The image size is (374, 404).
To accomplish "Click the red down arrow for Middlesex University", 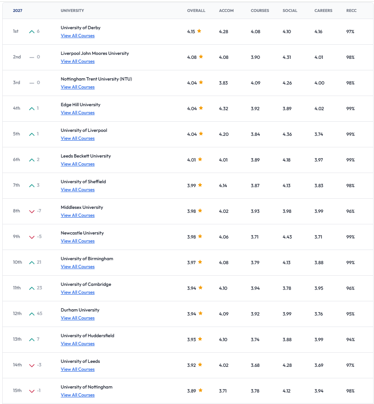I will (32, 211).
